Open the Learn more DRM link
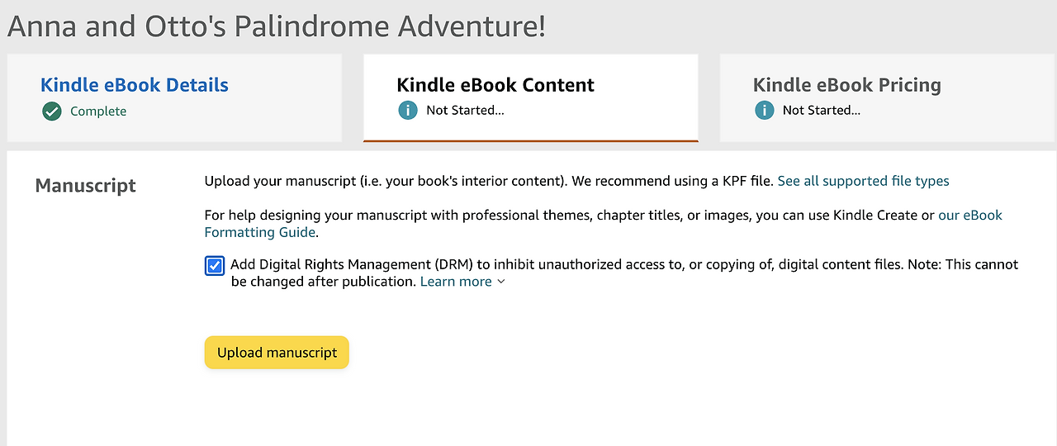 point(456,282)
